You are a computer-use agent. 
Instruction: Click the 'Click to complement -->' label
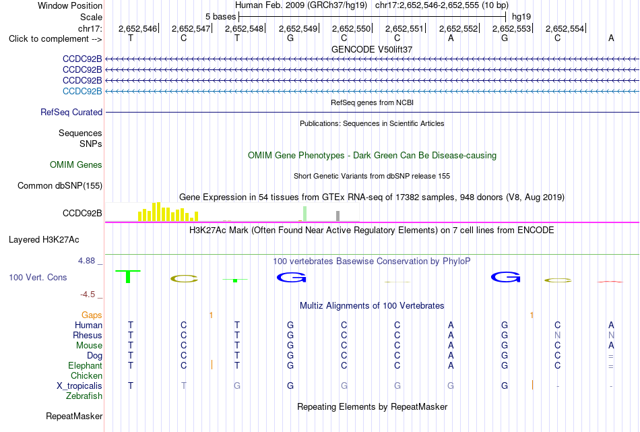pyautogui.click(x=55, y=39)
